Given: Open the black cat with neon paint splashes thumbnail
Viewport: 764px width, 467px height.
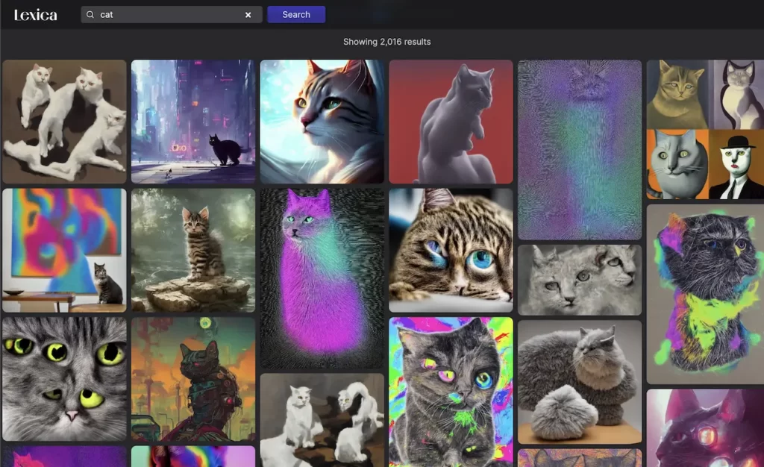Looking at the screenshot, I should (x=705, y=294).
